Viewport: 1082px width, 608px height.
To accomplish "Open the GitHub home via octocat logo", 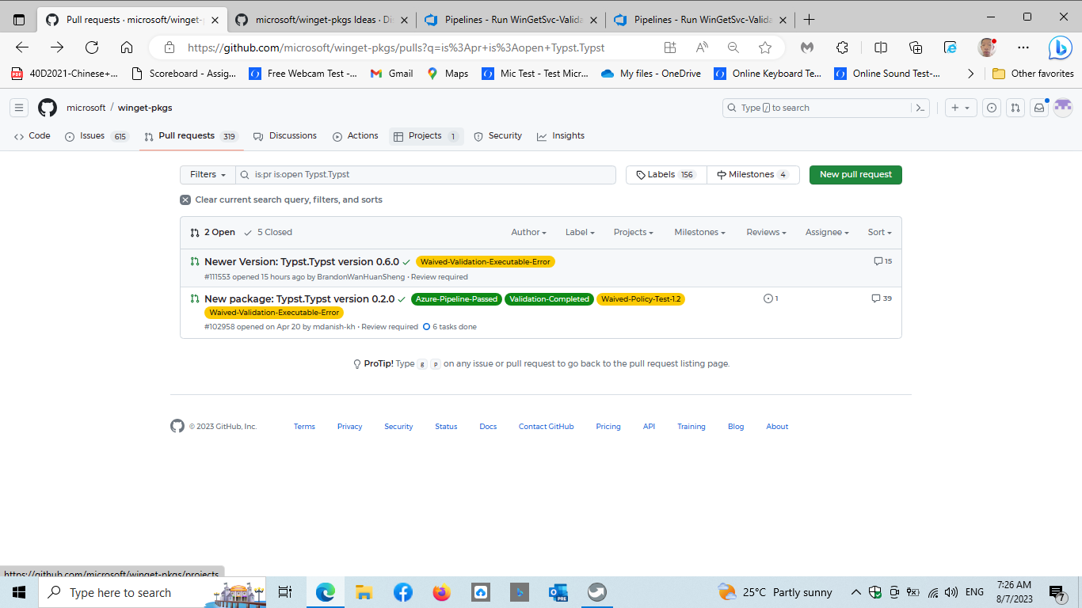I will tap(47, 108).
